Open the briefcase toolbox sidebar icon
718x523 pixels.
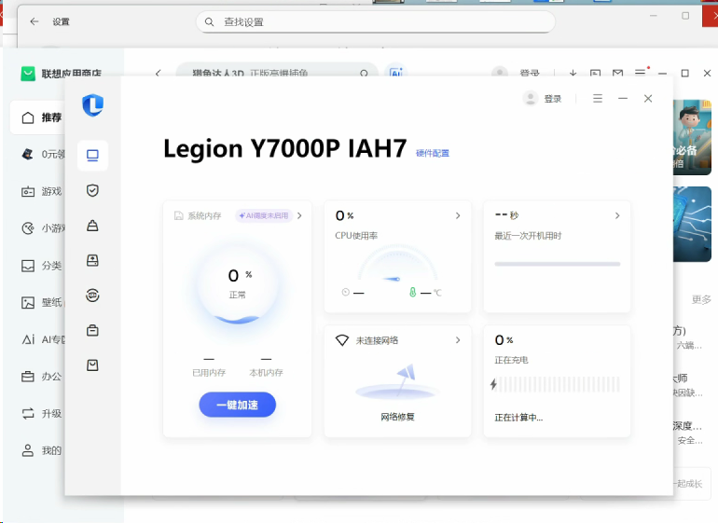(92, 330)
